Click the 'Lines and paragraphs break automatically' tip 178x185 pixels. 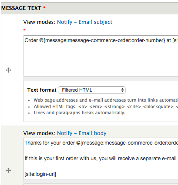80,112
